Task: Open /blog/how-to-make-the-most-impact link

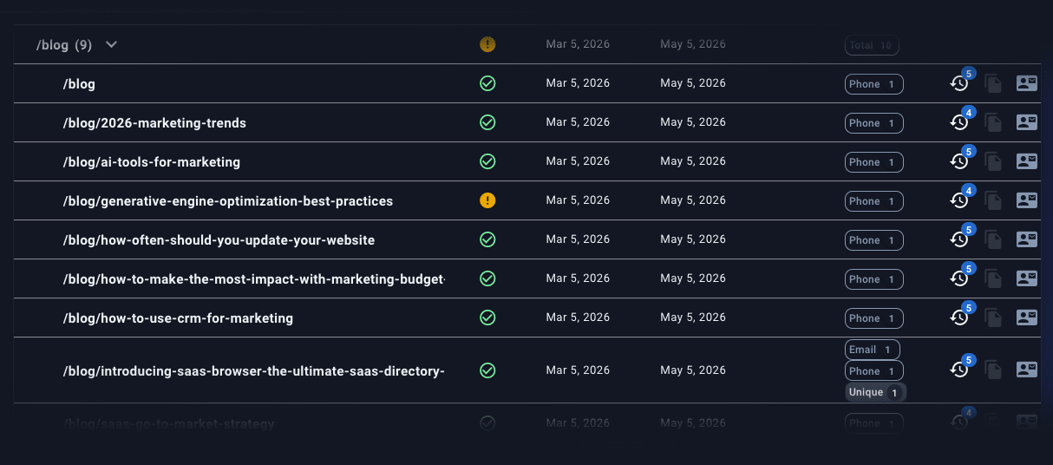Action: pyautogui.click(x=254, y=279)
